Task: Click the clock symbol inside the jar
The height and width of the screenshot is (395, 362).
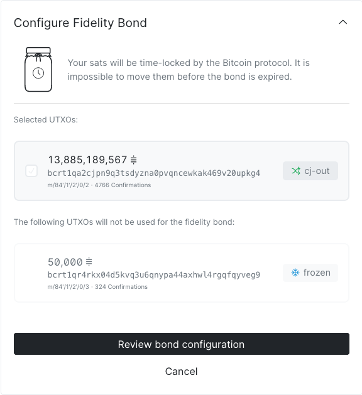Action: tap(38, 73)
